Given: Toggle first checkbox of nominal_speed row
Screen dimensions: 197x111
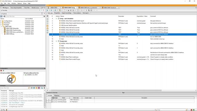Looking at the screenshot, I should 52,100.
